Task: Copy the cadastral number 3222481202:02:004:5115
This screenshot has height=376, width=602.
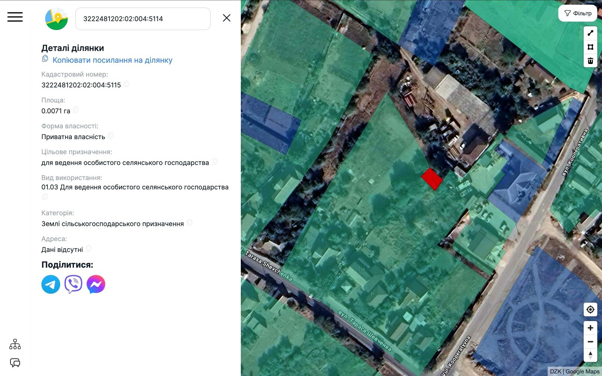Action: [x=127, y=84]
